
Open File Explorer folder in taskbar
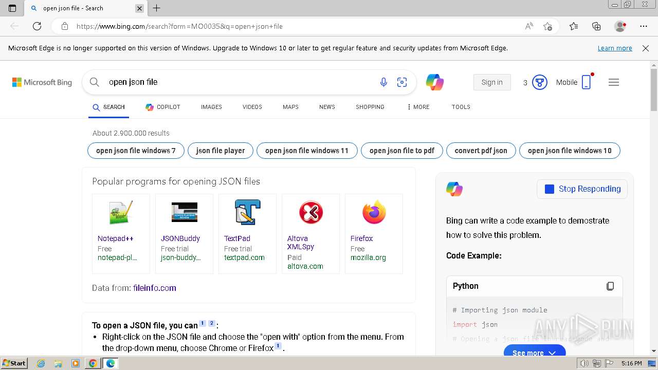[x=58, y=363]
